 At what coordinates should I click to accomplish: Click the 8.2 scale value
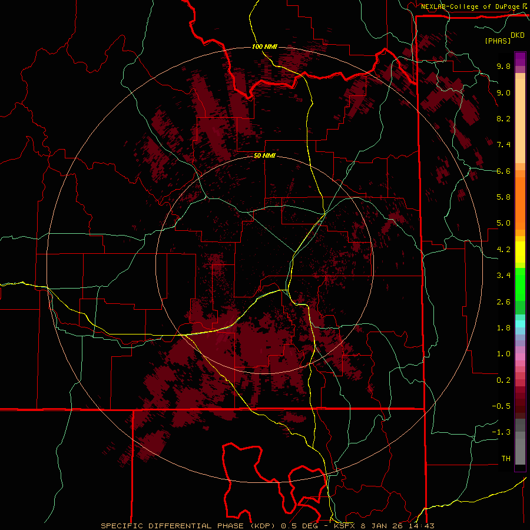point(503,118)
